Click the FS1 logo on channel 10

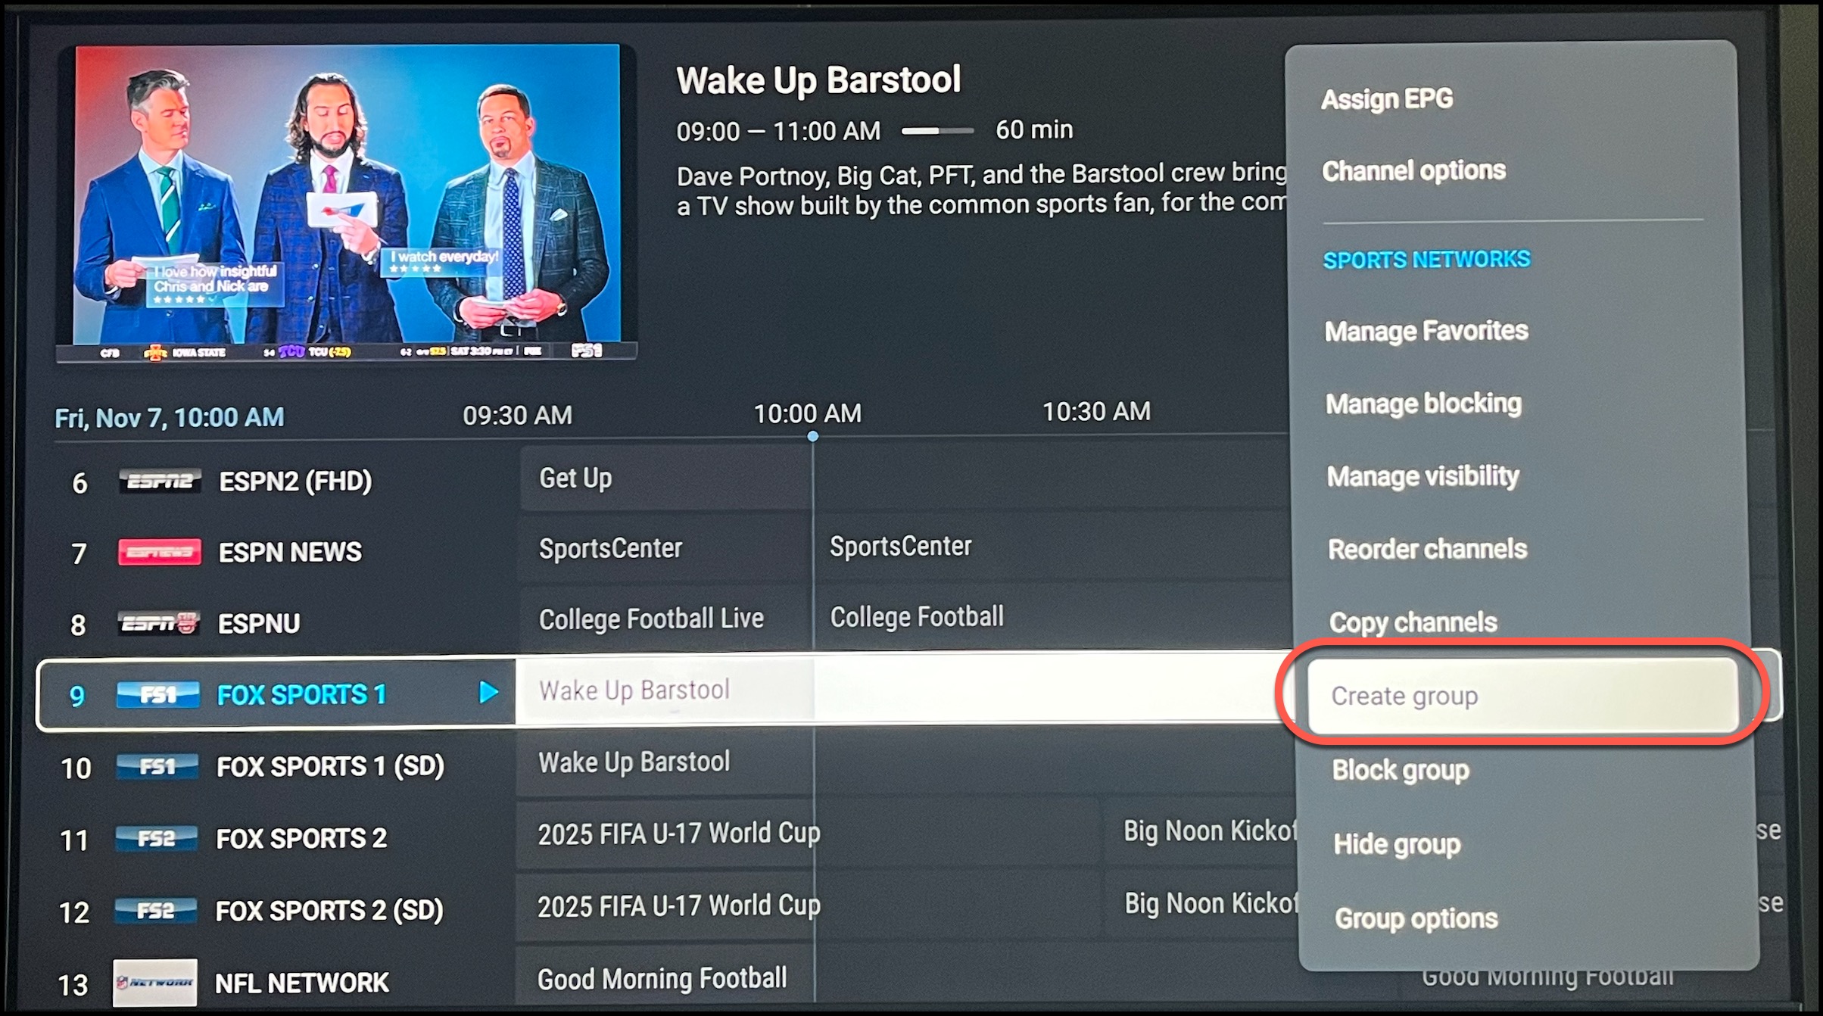pos(157,766)
